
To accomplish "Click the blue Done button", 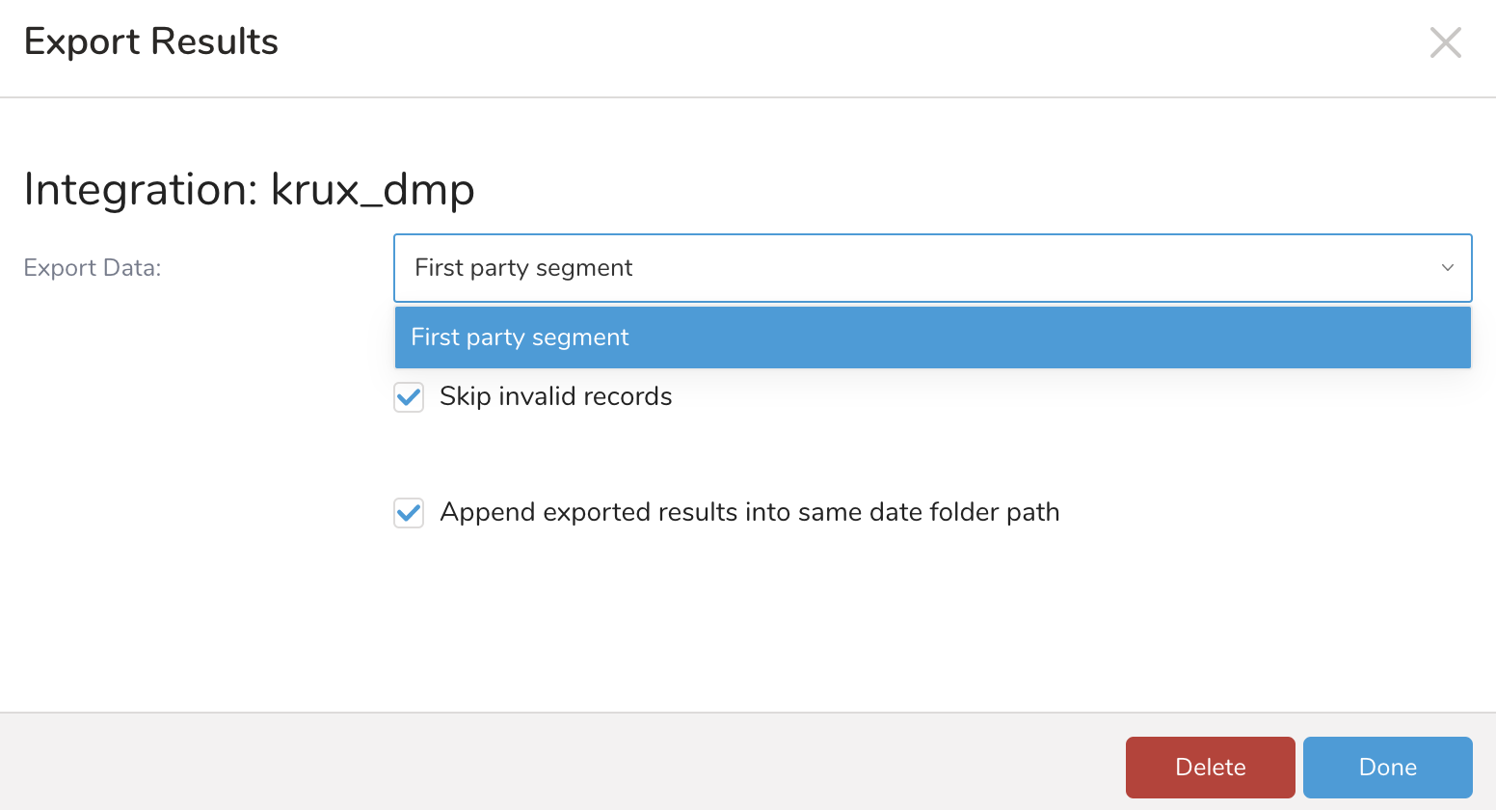I will pos(1387,767).
